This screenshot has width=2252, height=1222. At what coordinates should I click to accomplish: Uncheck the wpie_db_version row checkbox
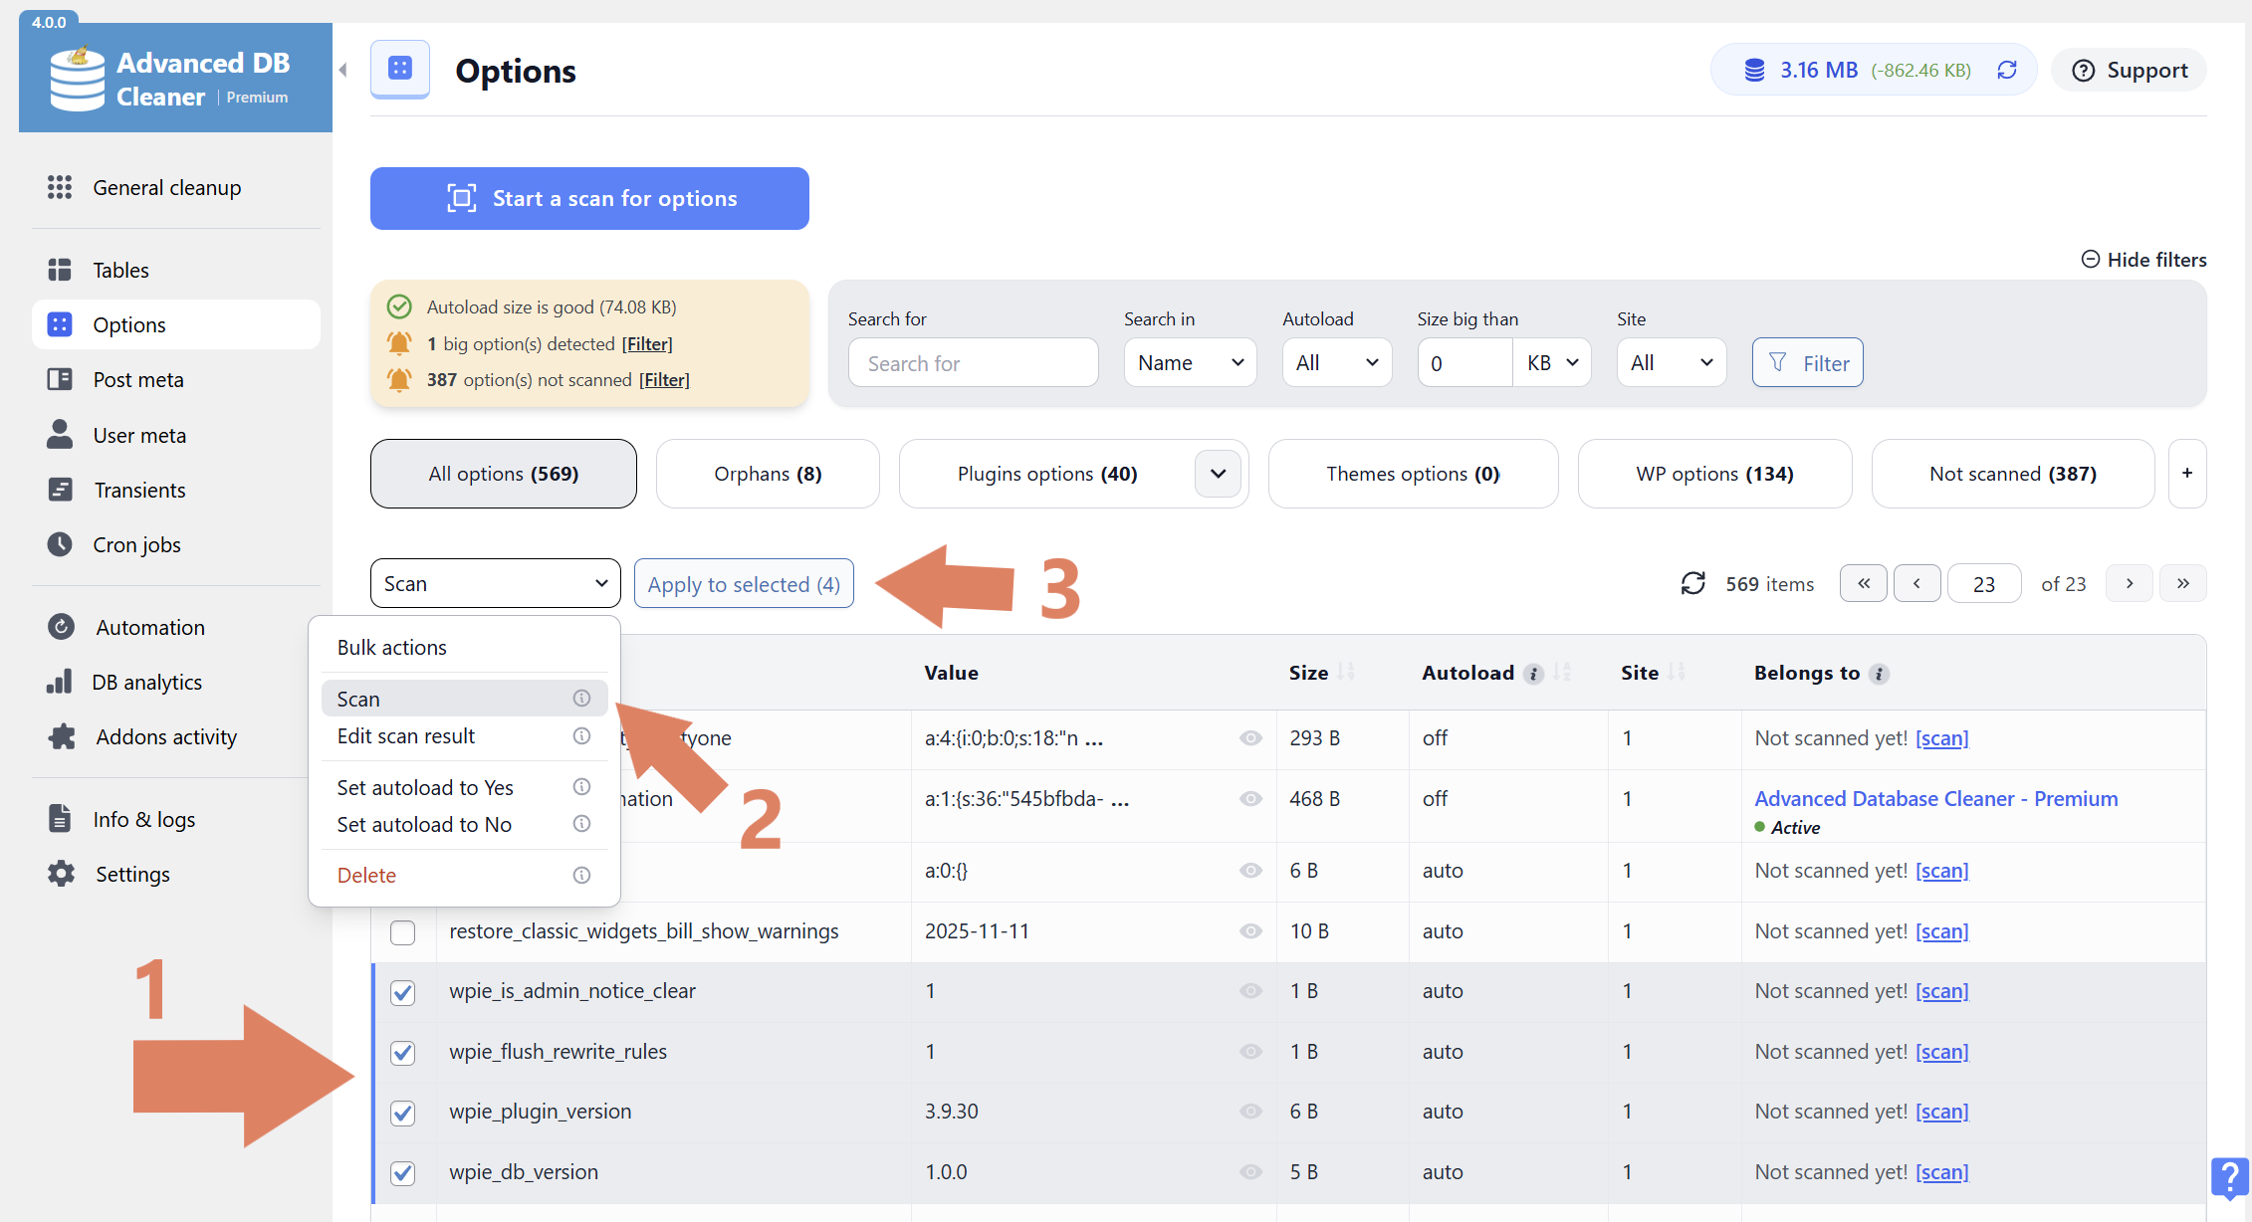pos(402,1173)
